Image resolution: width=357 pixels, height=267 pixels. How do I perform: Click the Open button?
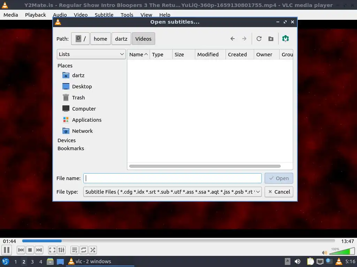click(279, 178)
